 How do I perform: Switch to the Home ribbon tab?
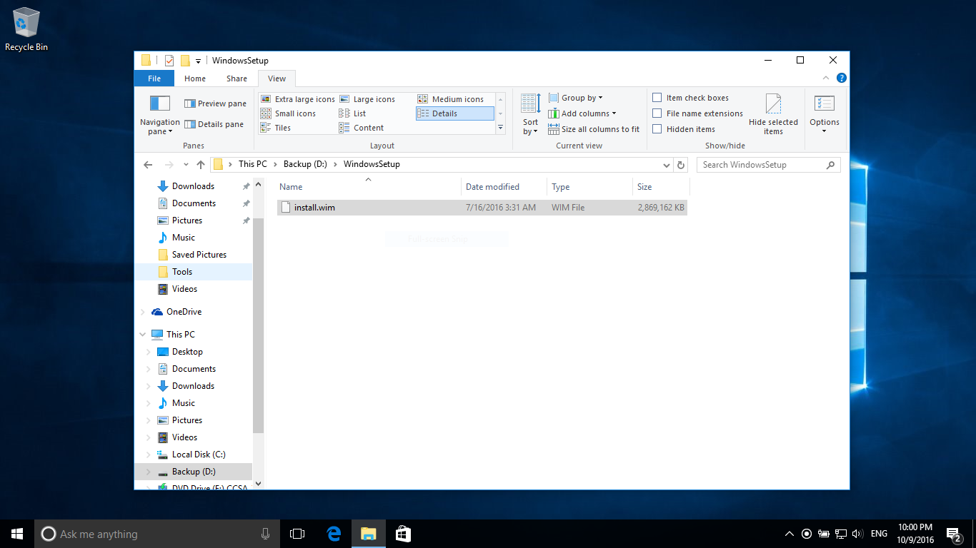point(195,78)
